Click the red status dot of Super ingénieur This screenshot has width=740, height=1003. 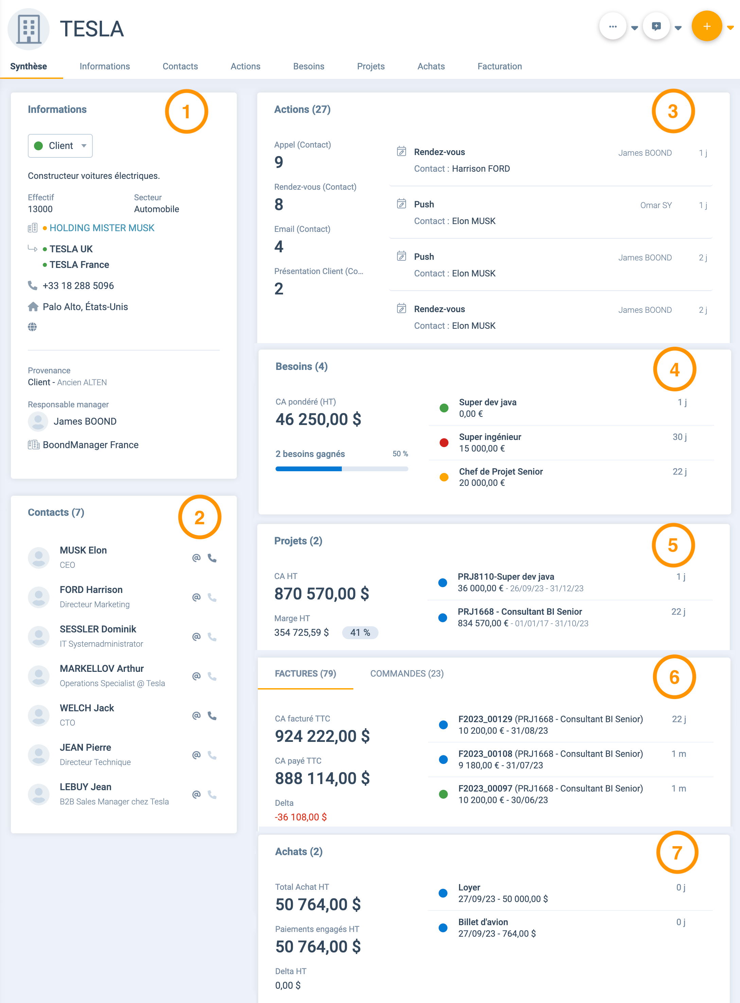[x=444, y=443]
